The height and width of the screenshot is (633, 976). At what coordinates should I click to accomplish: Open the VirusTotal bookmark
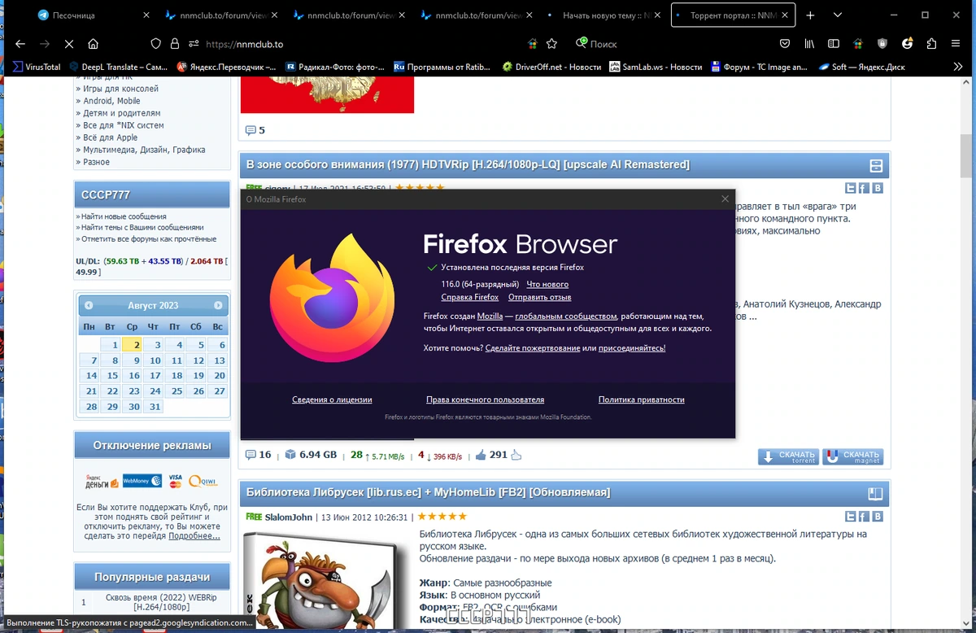pyautogui.click(x=37, y=67)
